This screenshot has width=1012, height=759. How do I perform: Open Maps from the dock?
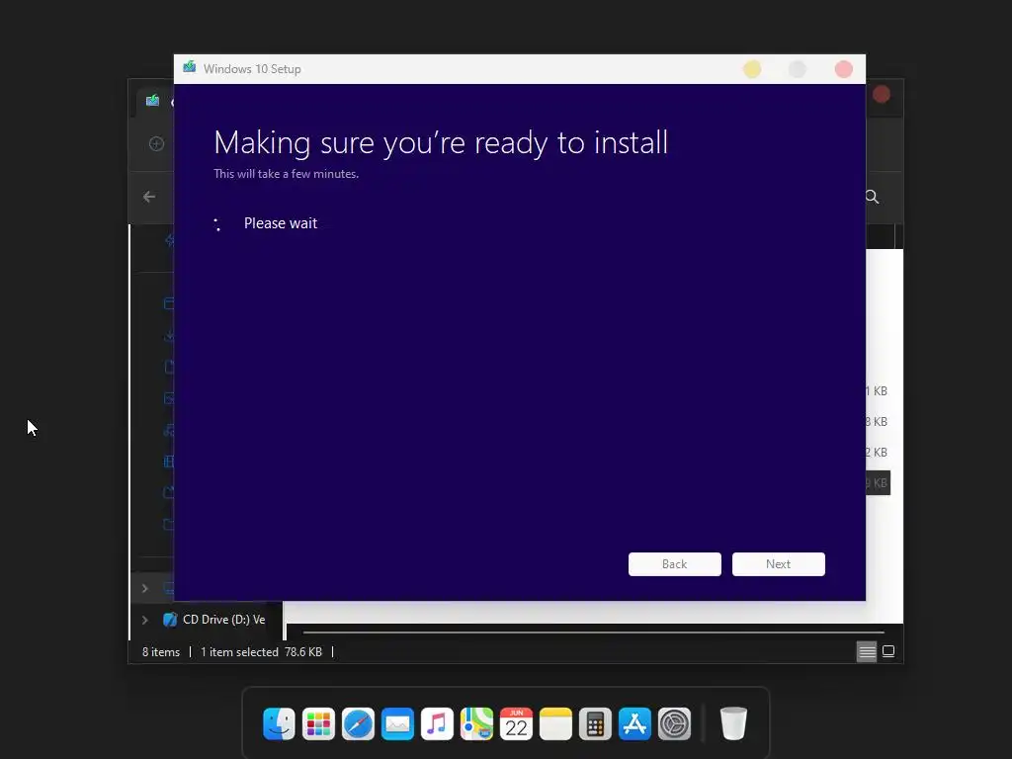(x=476, y=723)
